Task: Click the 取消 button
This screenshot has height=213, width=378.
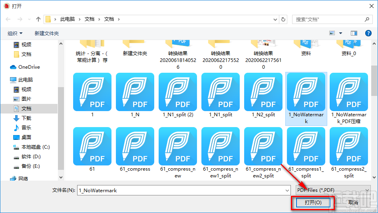Action: point(353,202)
